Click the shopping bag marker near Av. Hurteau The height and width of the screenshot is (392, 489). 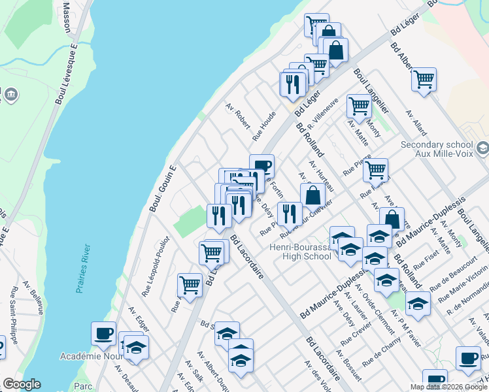coord(312,196)
